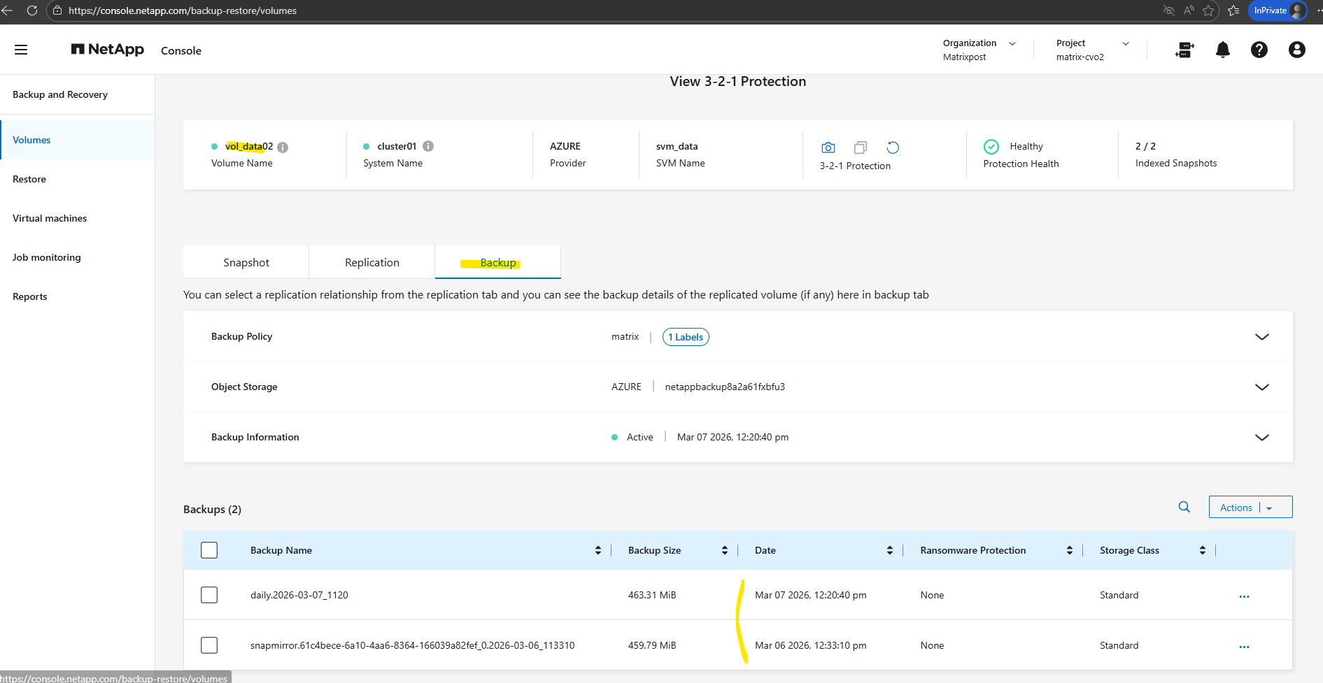This screenshot has height=683, width=1323.
Task: Click the search icon above Backups table
Action: tap(1184, 507)
